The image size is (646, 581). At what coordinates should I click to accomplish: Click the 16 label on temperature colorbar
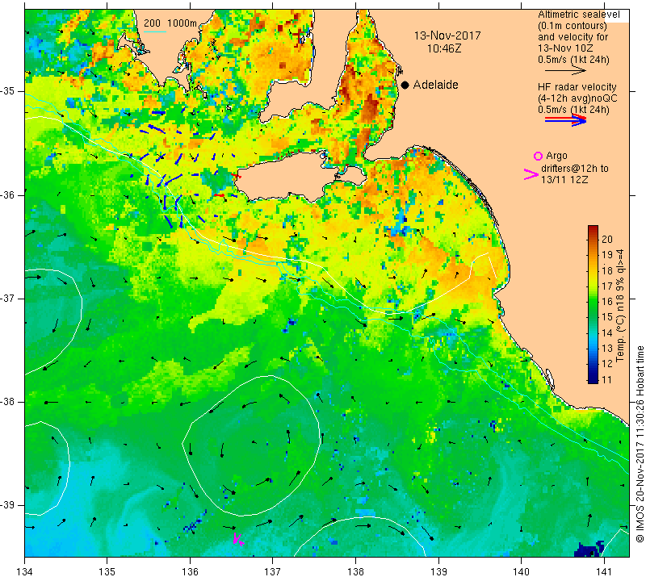607,302
